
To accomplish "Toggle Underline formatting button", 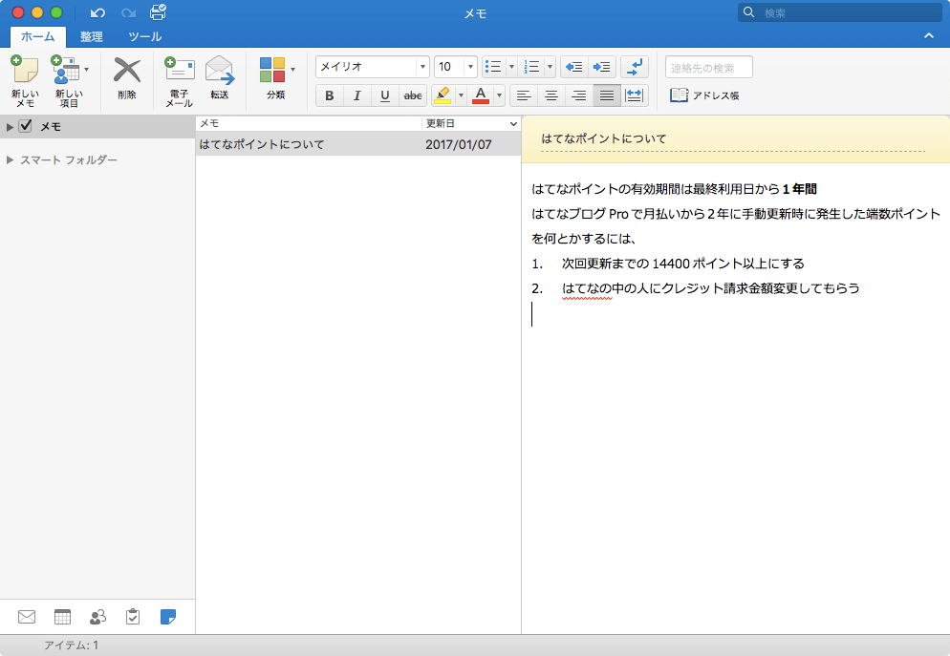I will (x=385, y=95).
